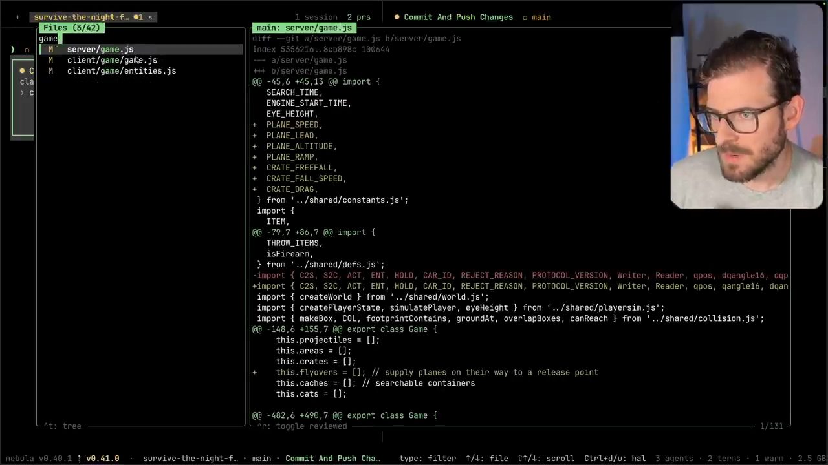Click the added line "+ CRATE_DRAG,"

coord(285,189)
